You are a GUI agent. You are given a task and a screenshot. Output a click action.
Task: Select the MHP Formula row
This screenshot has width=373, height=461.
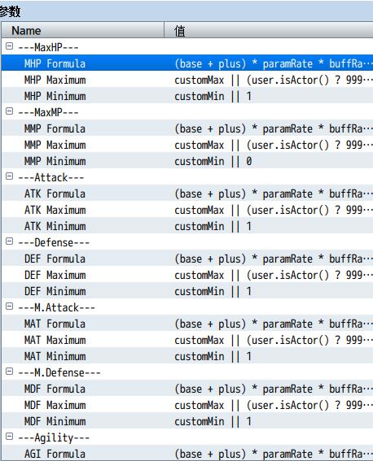(187, 63)
